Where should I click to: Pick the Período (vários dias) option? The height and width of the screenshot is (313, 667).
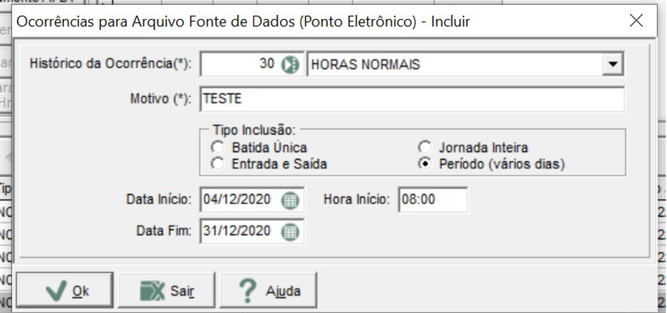tap(424, 164)
